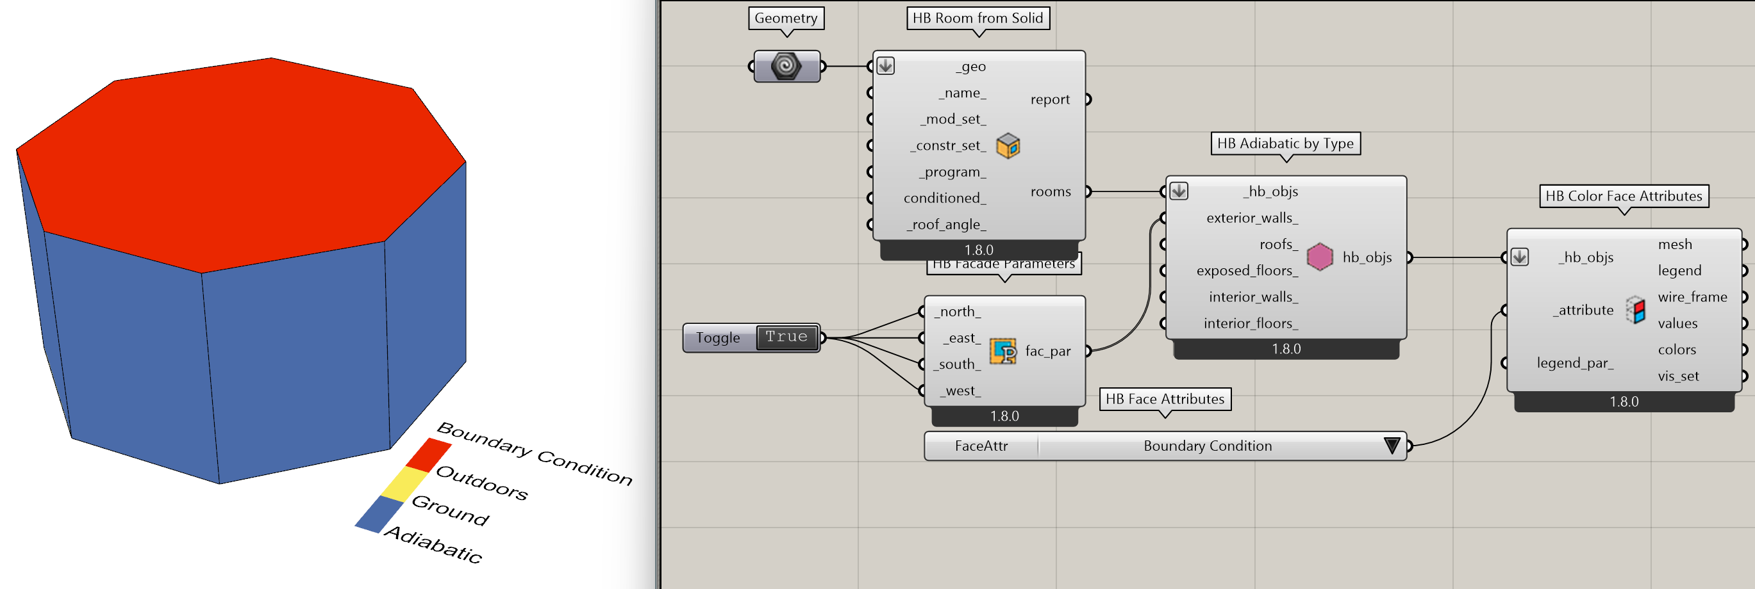This screenshot has height=589, width=1755.
Task: Click the legend output parameter
Action: [x=1679, y=271]
